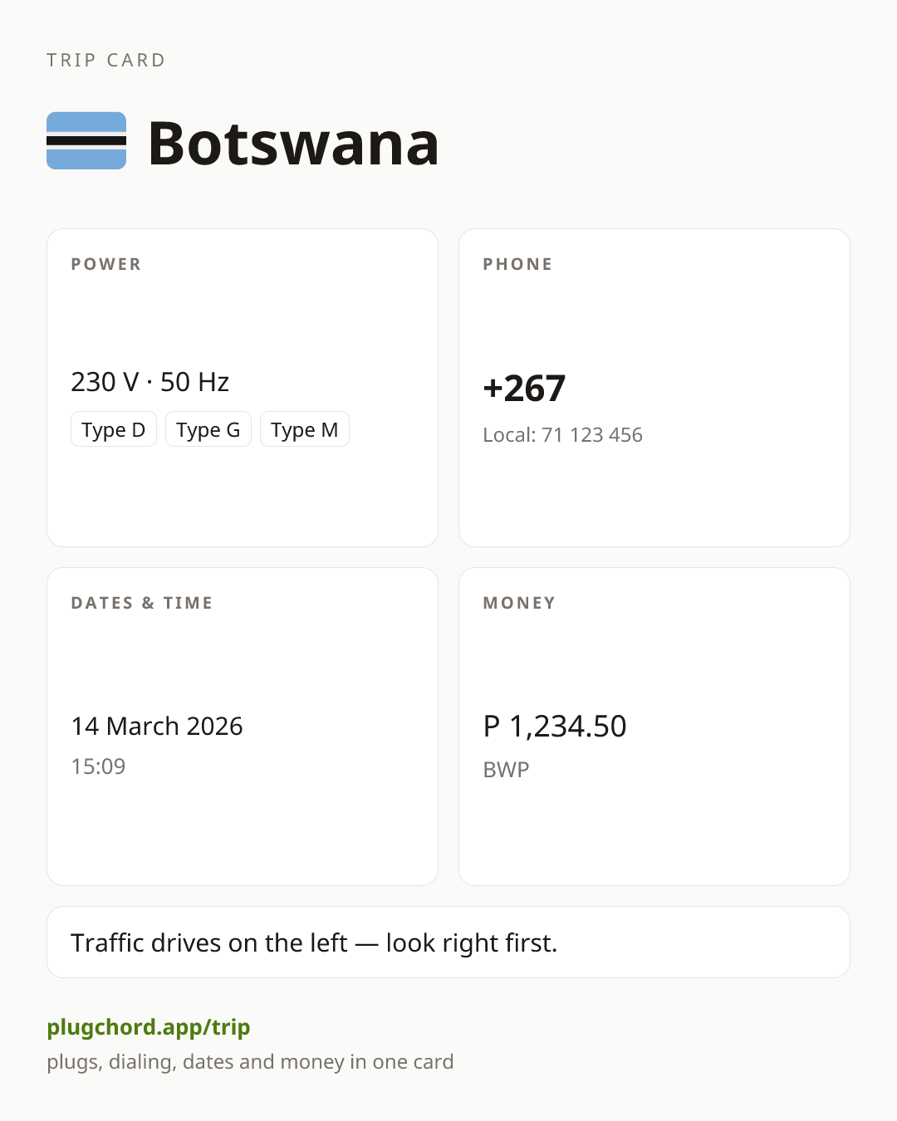Image resolution: width=897 pixels, height=1121 pixels.
Task: Click the date 14 March 2026
Action: (x=157, y=726)
